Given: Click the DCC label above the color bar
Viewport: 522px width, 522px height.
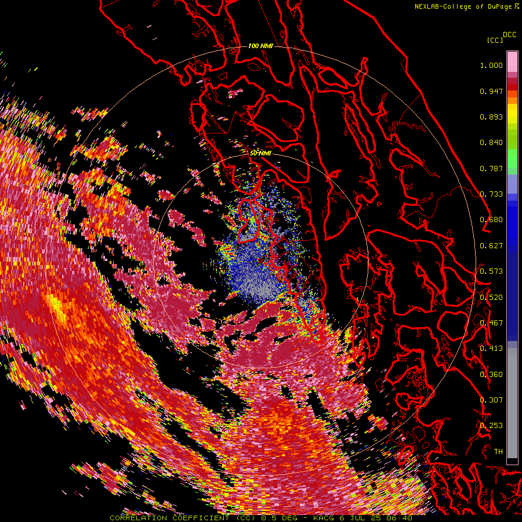Looking at the screenshot, I should (x=509, y=35).
